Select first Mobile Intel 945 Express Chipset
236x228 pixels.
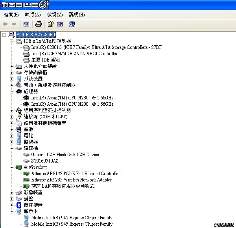point(72,218)
